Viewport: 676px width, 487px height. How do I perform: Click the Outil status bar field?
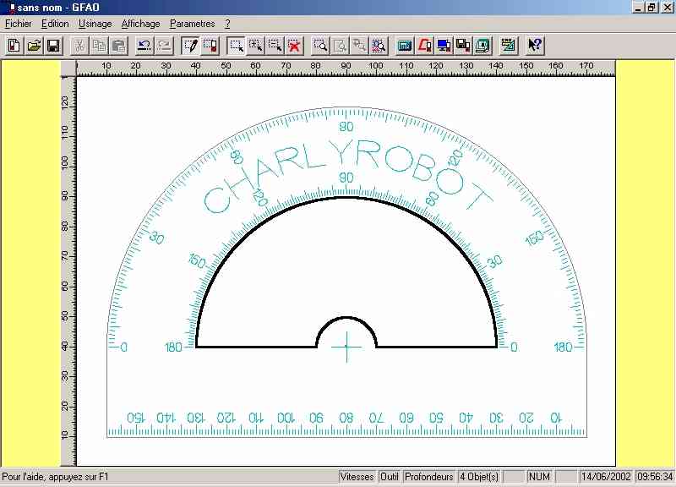click(390, 477)
